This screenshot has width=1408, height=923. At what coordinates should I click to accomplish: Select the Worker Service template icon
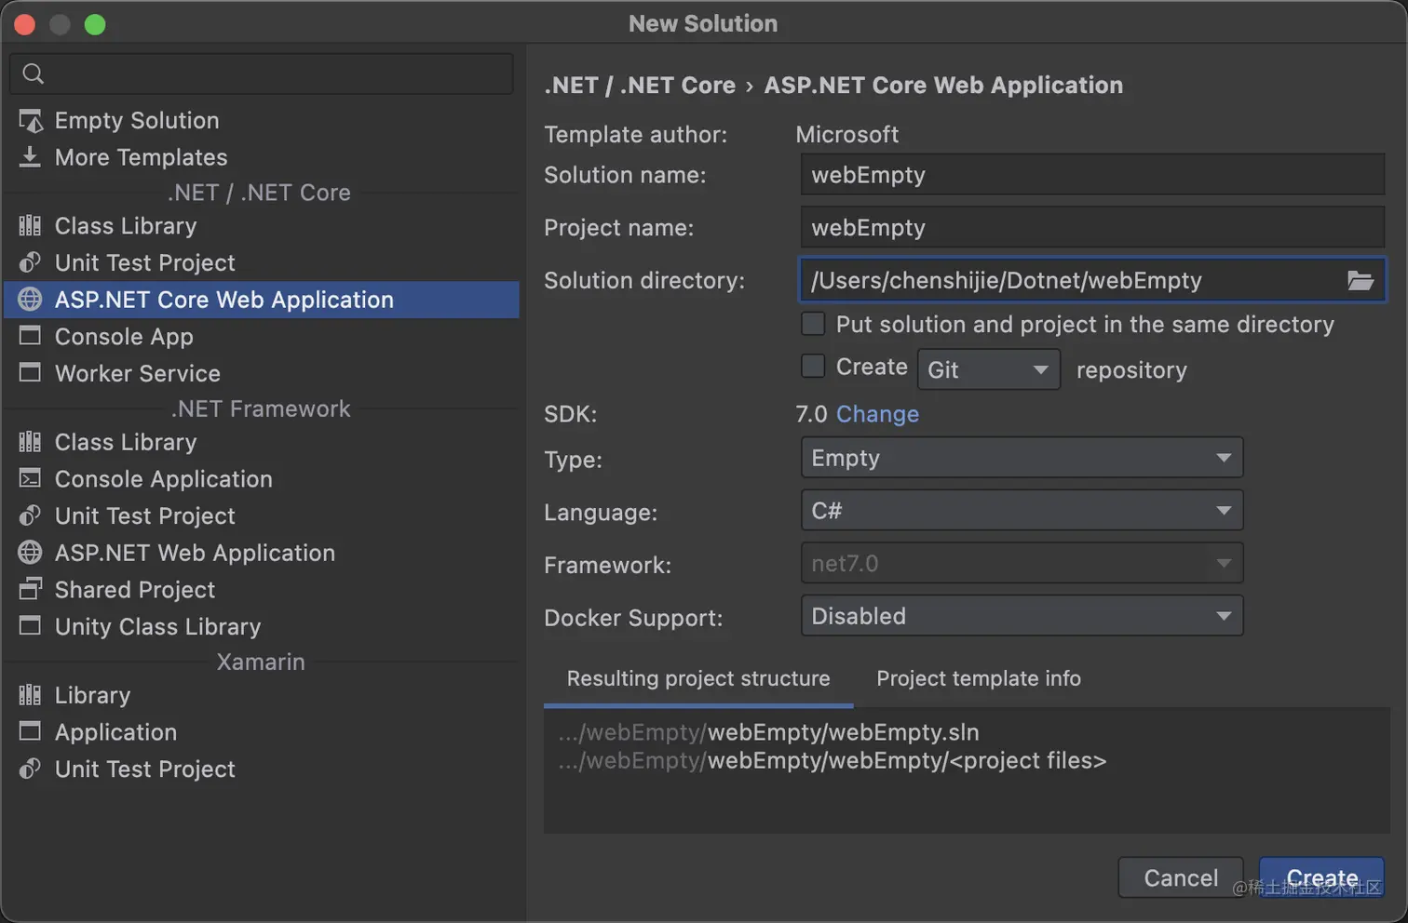click(30, 373)
